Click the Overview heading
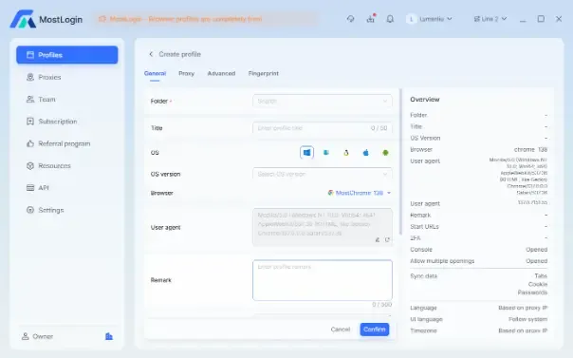 [425, 100]
